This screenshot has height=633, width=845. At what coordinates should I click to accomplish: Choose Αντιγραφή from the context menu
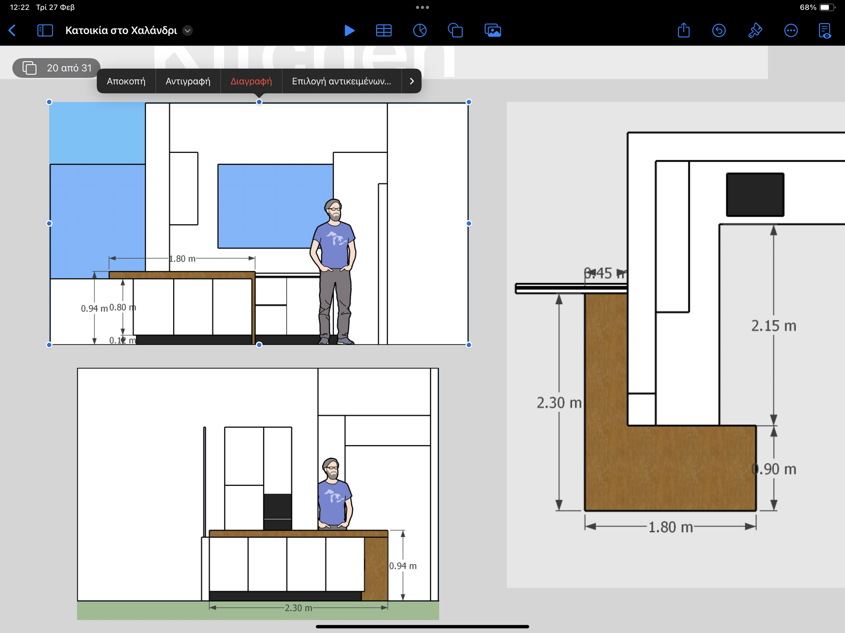pyautogui.click(x=188, y=81)
